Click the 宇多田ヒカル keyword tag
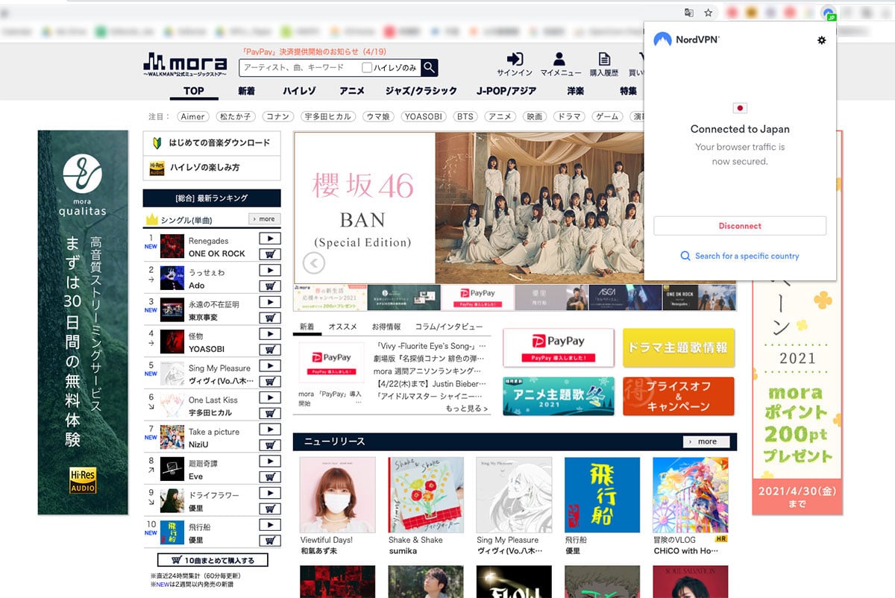This screenshot has width=895, height=598. 327,116
